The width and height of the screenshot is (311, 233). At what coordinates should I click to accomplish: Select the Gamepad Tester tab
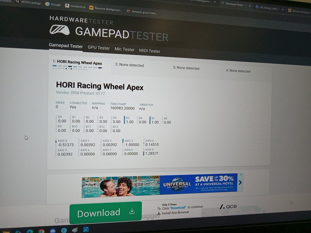pos(66,46)
